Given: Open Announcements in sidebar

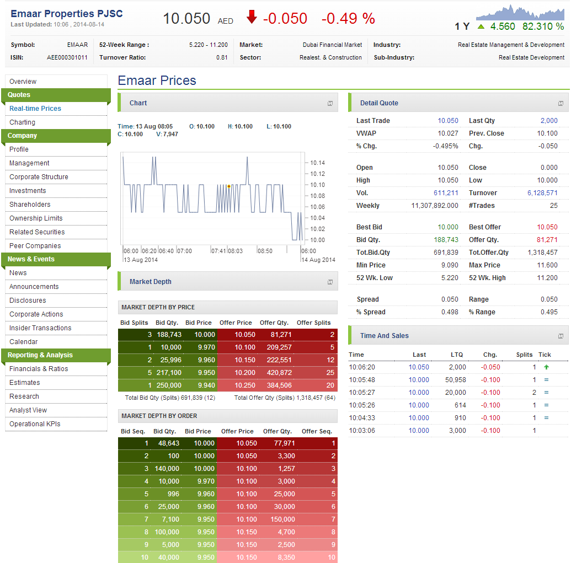Looking at the screenshot, I should pos(34,287).
